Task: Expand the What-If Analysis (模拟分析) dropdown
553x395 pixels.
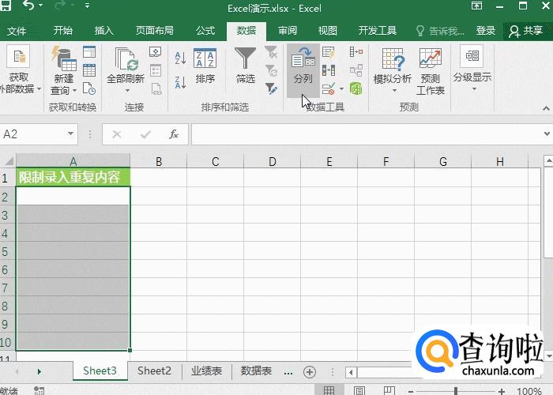Action: click(393, 89)
